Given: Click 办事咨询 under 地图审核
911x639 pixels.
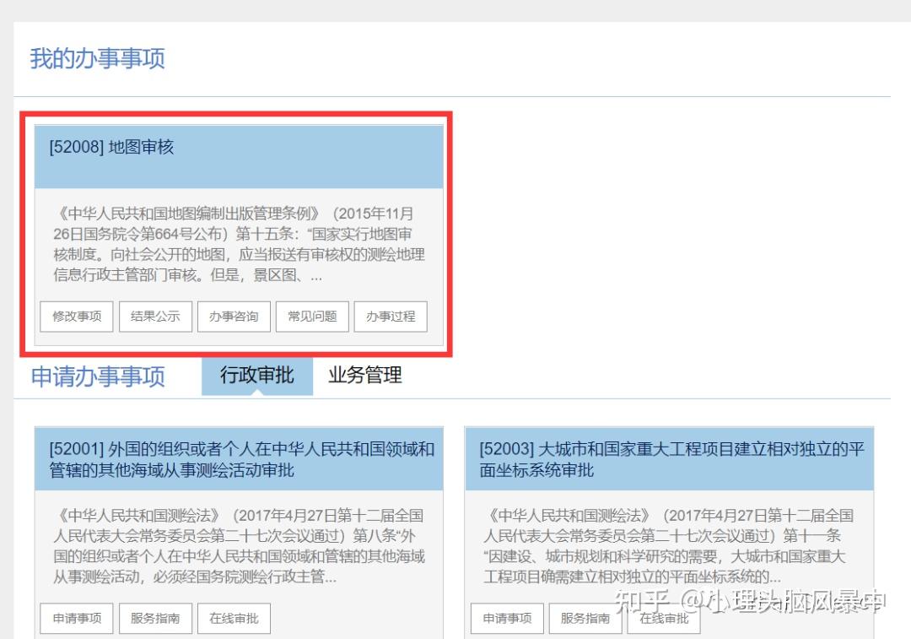Looking at the screenshot, I should [234, 317].
